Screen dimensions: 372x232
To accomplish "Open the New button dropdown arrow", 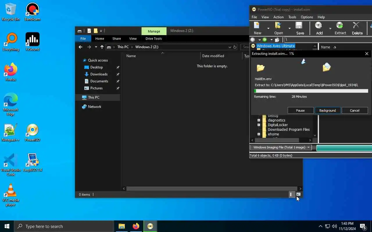I will 268,28.
